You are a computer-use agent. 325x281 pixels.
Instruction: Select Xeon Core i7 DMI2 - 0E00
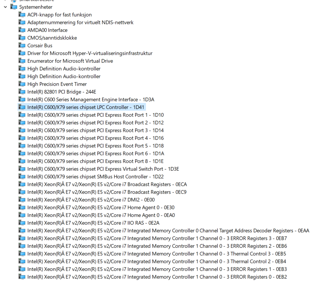point(91,200)
